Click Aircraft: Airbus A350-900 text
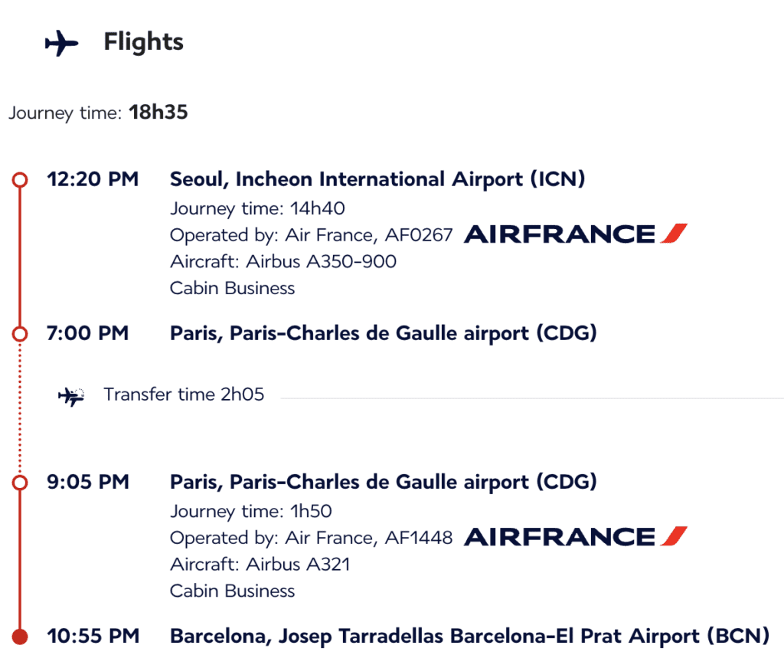 283,261
